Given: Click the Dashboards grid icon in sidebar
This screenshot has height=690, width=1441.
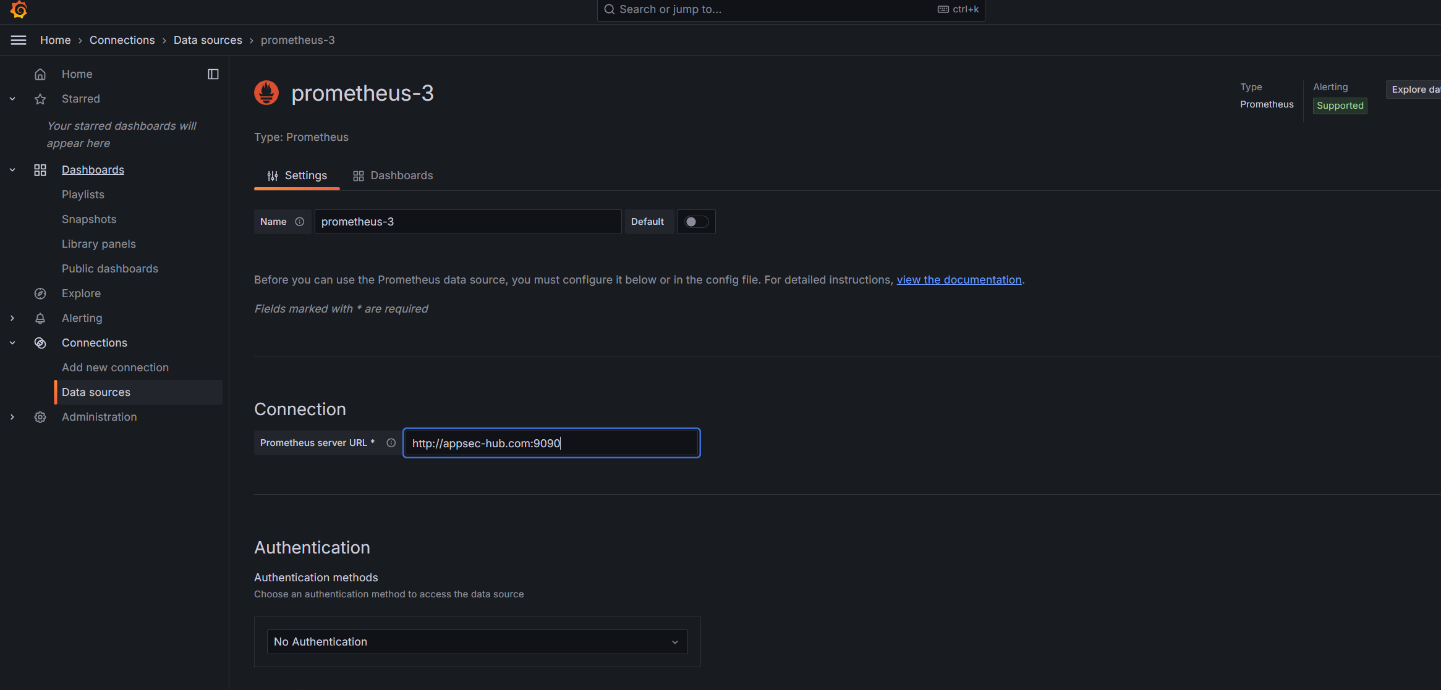Looking at the screenshot, I should pyautogui.click(x=40, y=170).
